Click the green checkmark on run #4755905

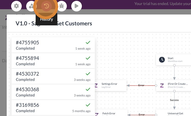coord(88,42)
